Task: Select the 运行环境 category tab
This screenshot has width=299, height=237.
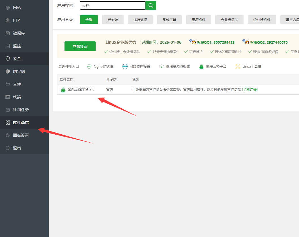Action: [140, 20]
